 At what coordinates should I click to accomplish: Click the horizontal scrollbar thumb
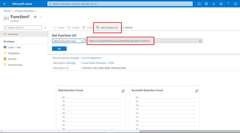190,131
